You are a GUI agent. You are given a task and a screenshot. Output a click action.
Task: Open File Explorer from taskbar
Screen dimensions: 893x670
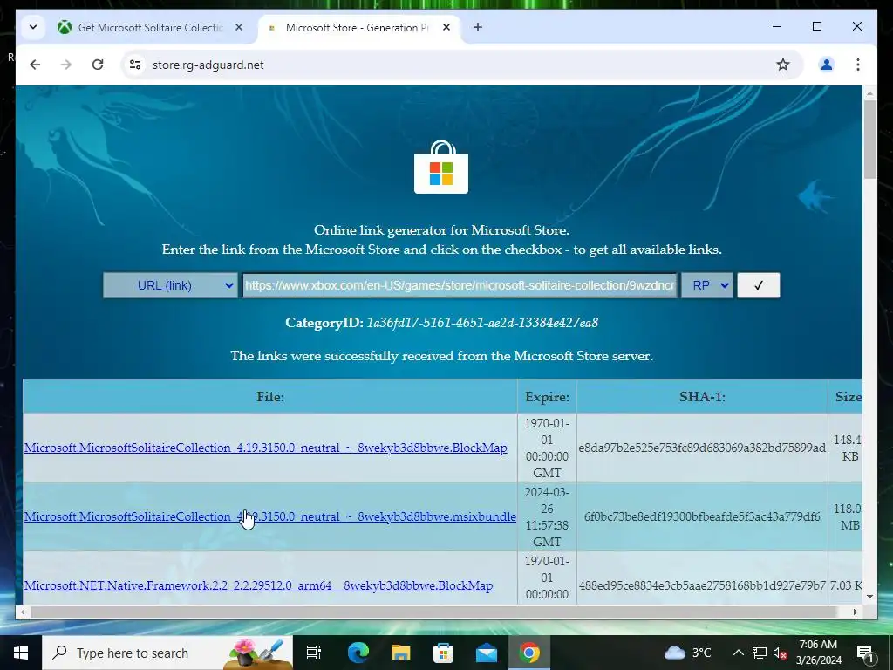click(401, 653)
